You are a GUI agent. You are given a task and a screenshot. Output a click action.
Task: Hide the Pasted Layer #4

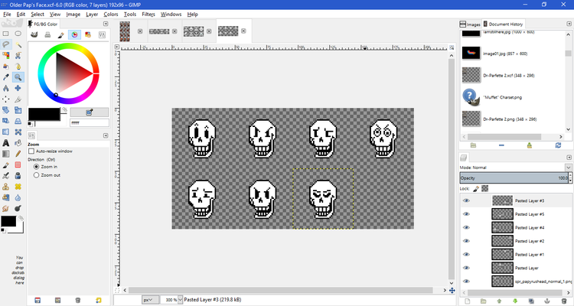click(466, 227)
